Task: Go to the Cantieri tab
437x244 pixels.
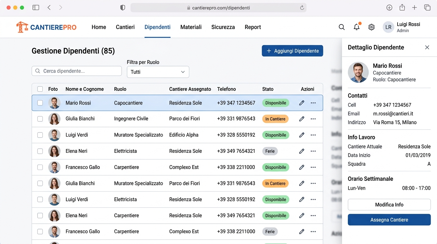Action: click(x=125, y=27)
